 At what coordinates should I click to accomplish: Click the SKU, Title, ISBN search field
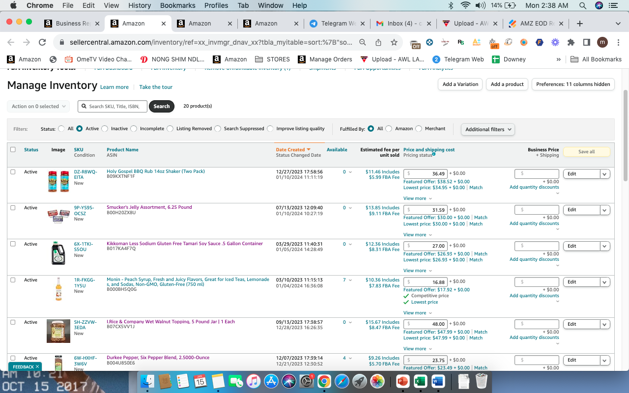click(113, 106)
